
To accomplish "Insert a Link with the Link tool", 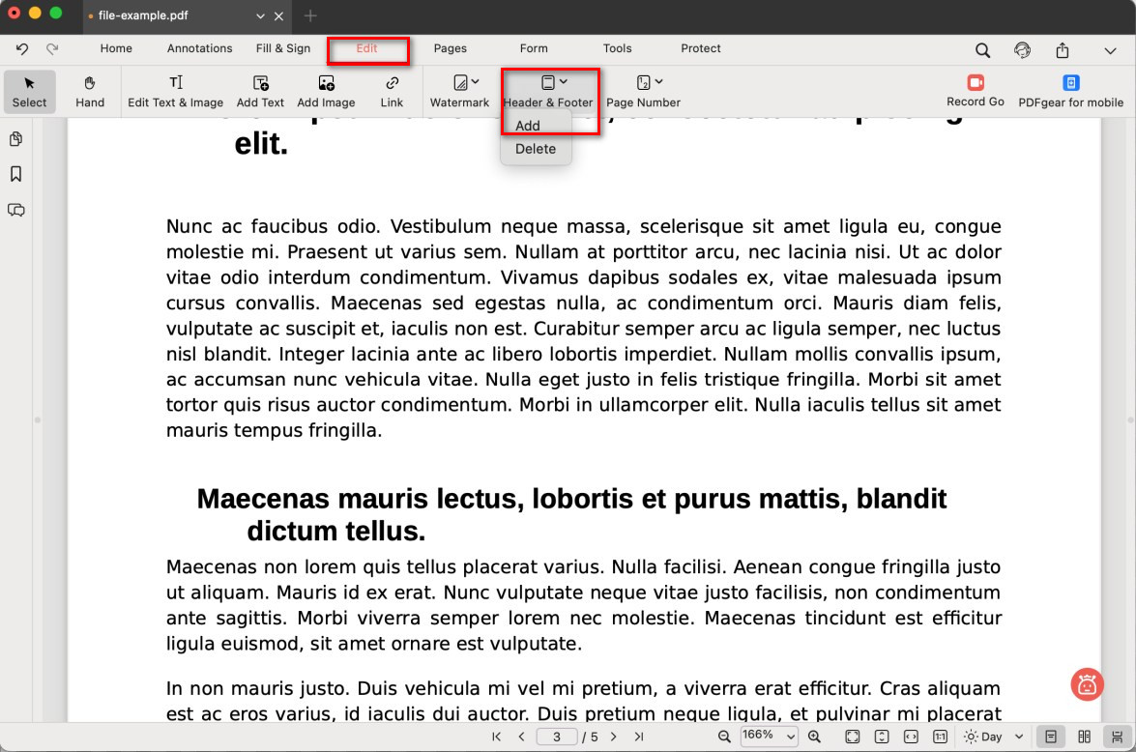I will [x=392, y=91].
